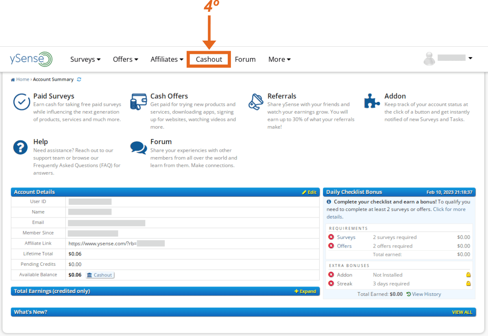
Task: Click the red X beside Surveys requirement
Action: click(x=331, y=237)
